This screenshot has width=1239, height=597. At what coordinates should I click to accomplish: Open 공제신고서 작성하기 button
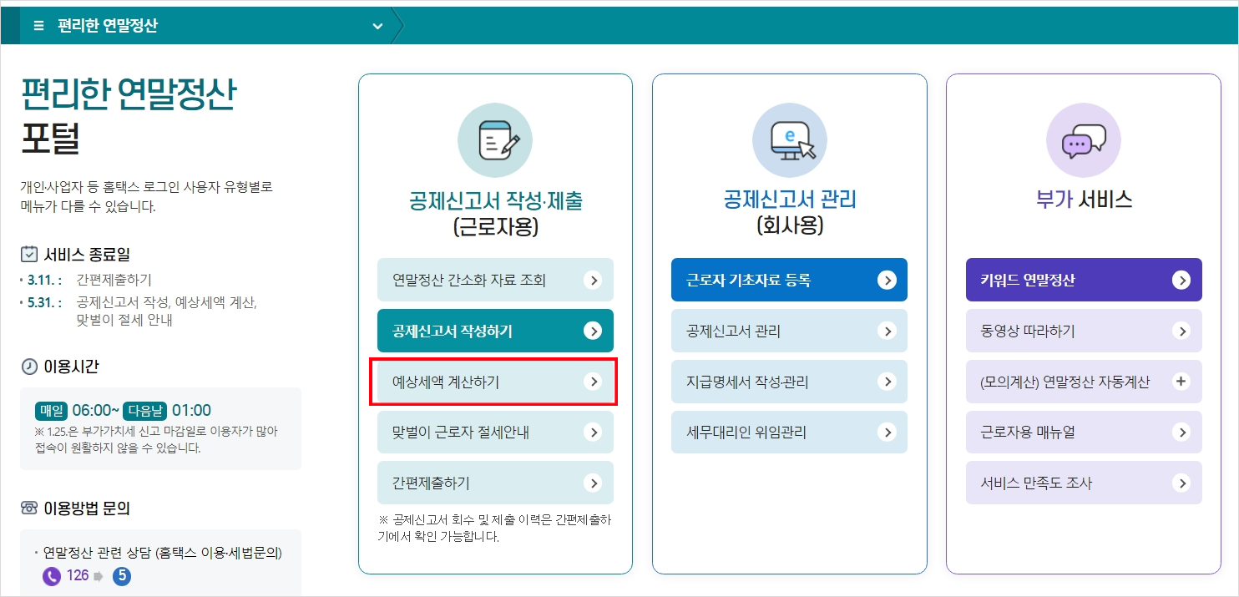pyautogui.click(x=495, y=331)
